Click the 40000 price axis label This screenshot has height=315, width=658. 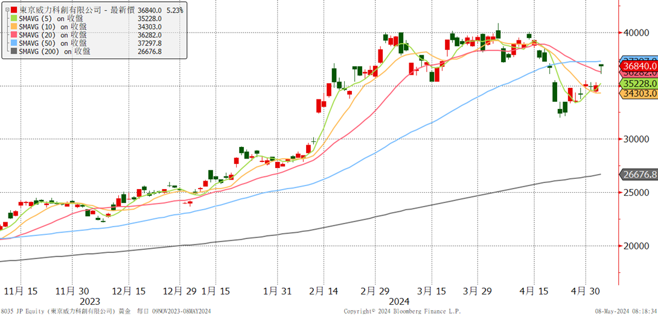pos(637,33)
